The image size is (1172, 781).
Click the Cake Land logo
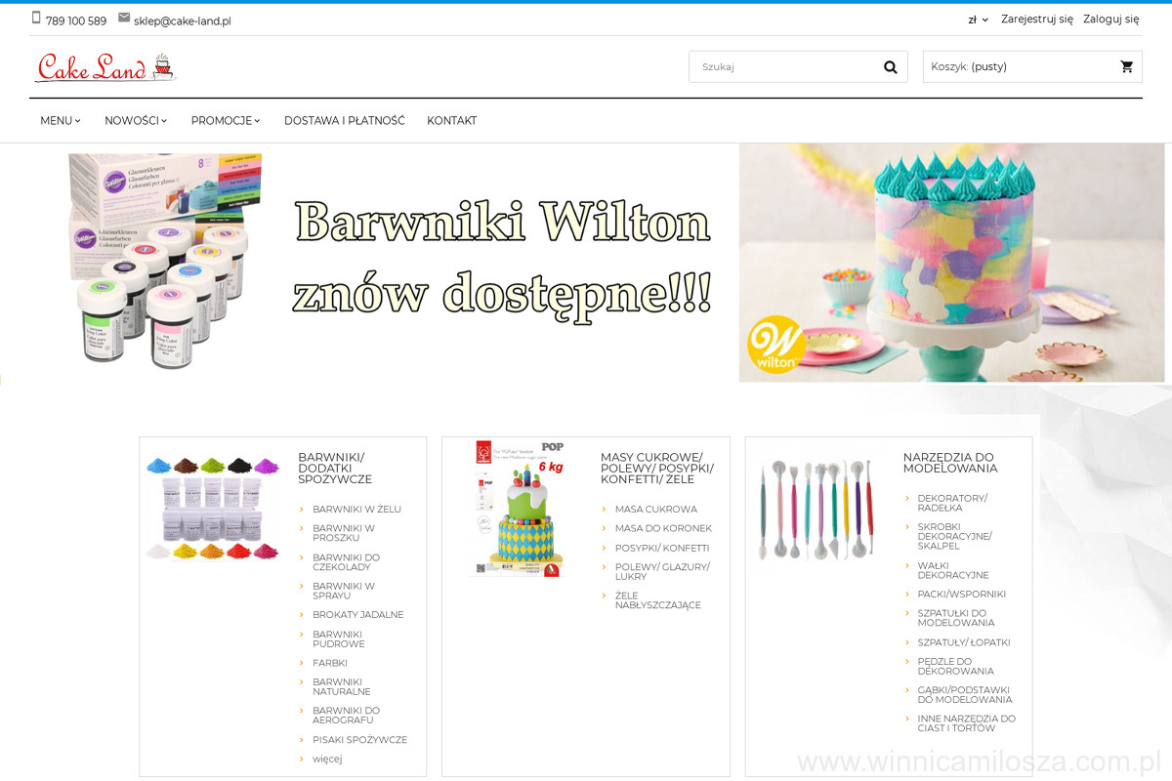point(105,67)
